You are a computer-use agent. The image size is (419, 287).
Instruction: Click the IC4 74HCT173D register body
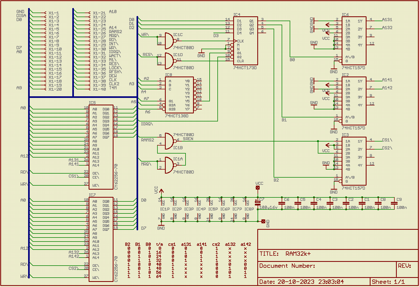pyautogui.click(x=246, y=41)
